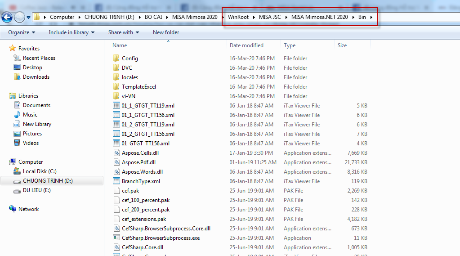Click the Recent Places icon
The image size is (460, 256).
click(17, 58)
